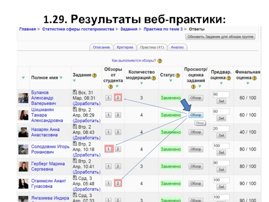Switch to the Описание tab
Image resolution: width=269 pixels, height=202 pixels.
pyautogui.click(x=101, y=47)
